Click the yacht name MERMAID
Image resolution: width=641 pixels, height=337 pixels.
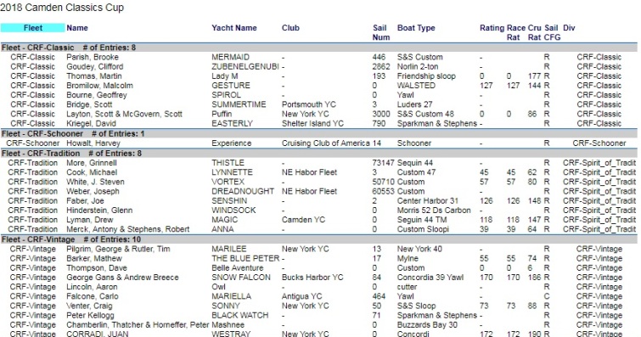(x=231, y=57)
